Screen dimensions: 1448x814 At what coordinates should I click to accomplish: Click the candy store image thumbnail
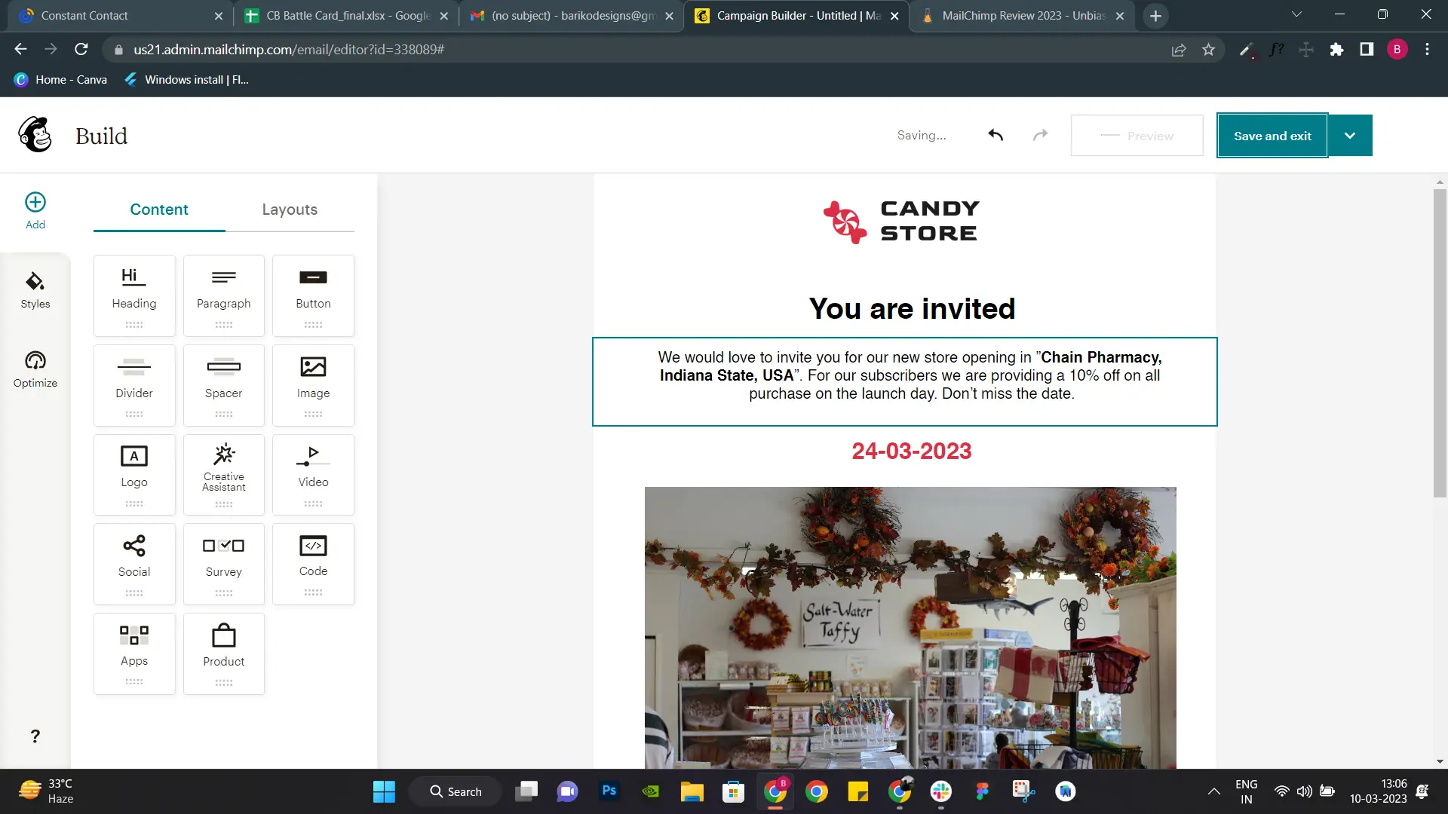[911, 627]
